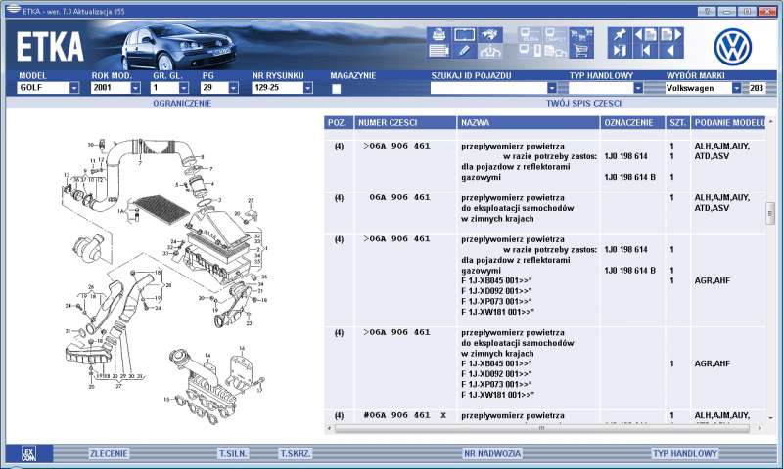Toggle the Magazynie checkbox
The image size is (783, 469).
pos(336,89)
